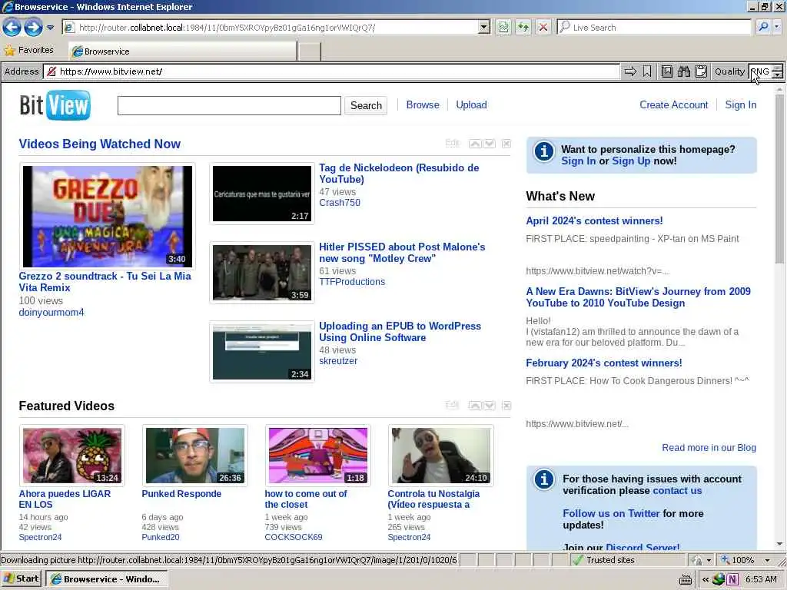Visit skreutzer uploader profile

coord(338,361)
